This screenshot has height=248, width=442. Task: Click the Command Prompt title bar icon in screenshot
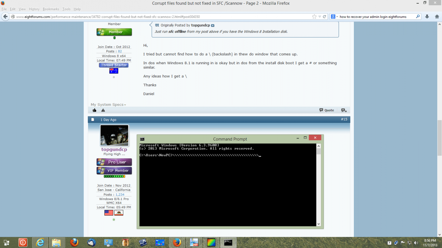pos(142,139)
